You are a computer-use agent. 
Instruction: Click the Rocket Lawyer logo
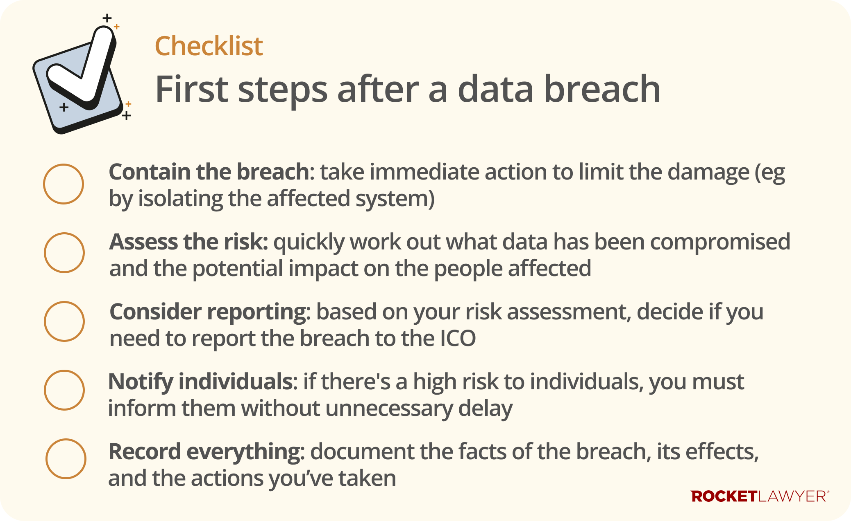pos(760,496)
